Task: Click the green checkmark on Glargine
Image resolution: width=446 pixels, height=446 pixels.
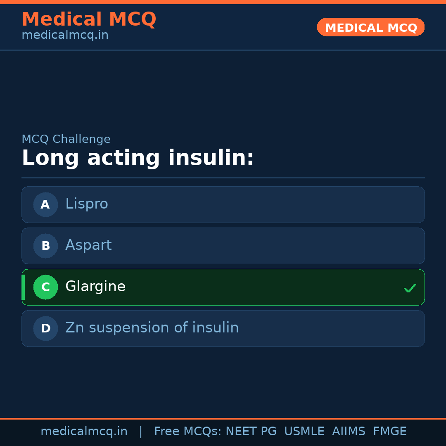Action: point(410,288)
